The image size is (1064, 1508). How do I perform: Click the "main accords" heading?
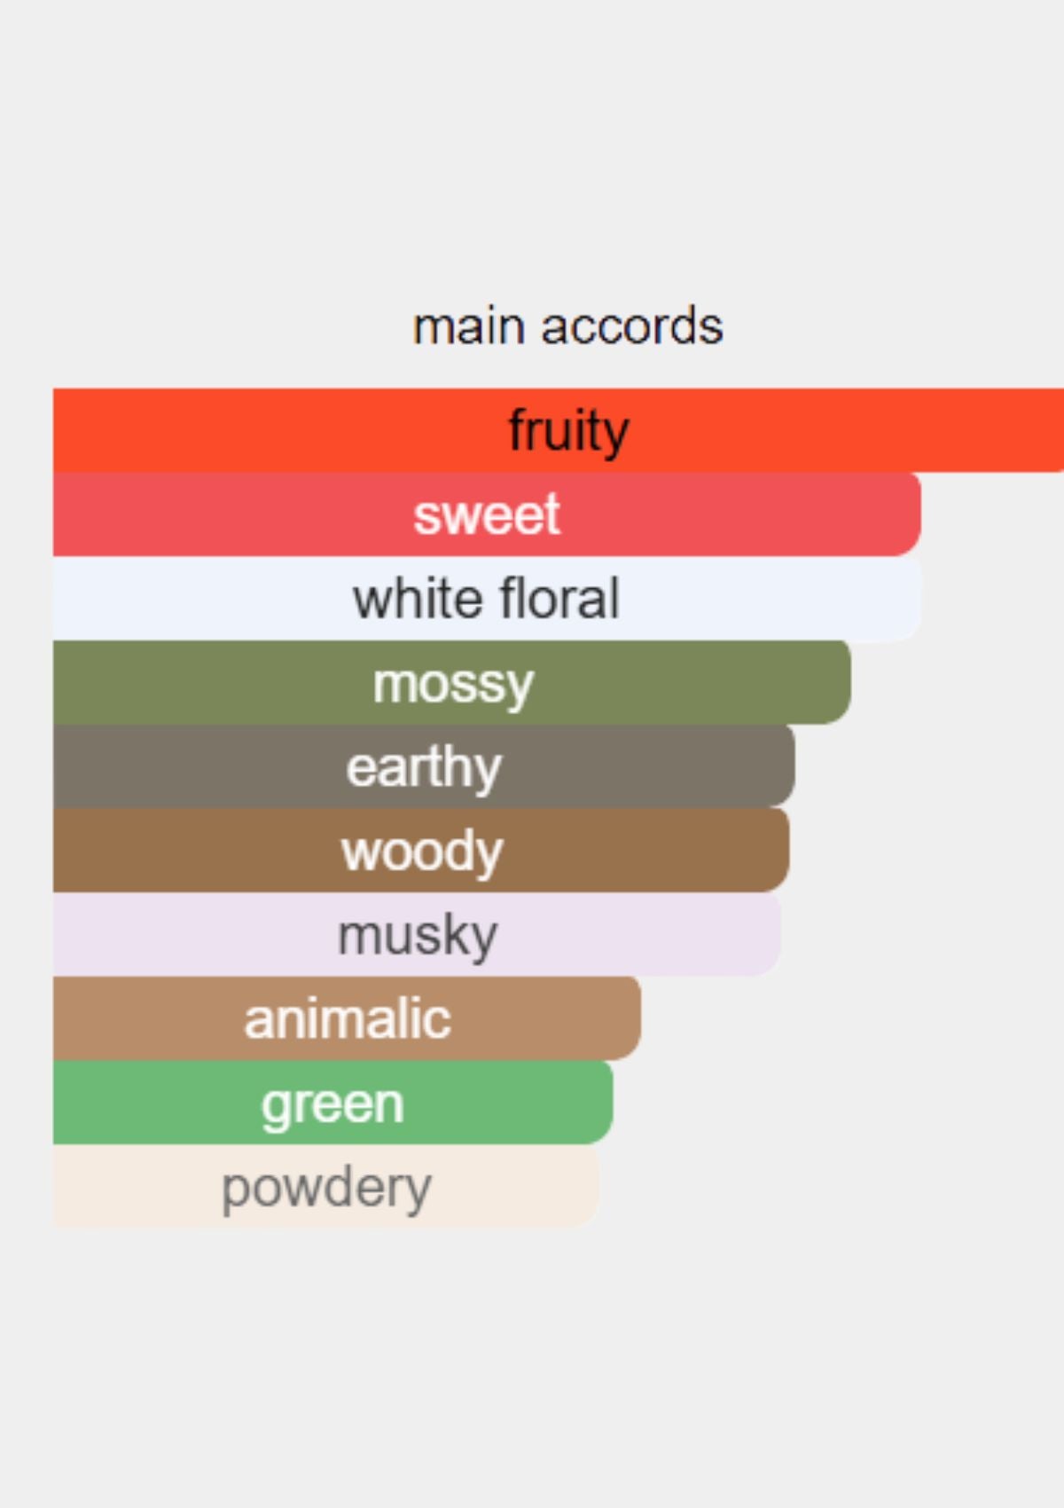click(567, 326)
